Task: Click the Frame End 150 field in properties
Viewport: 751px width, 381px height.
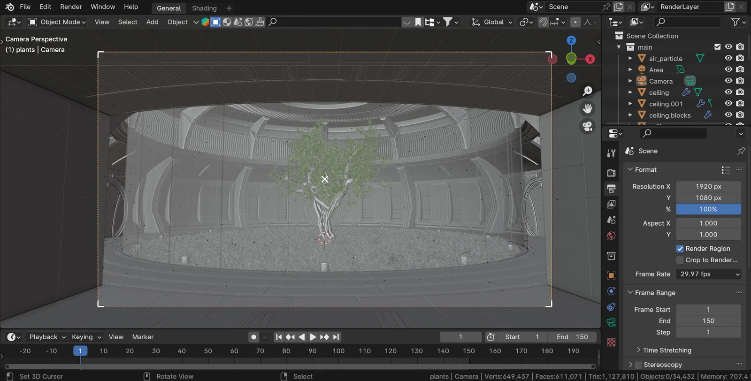Action: click(709, 321)
